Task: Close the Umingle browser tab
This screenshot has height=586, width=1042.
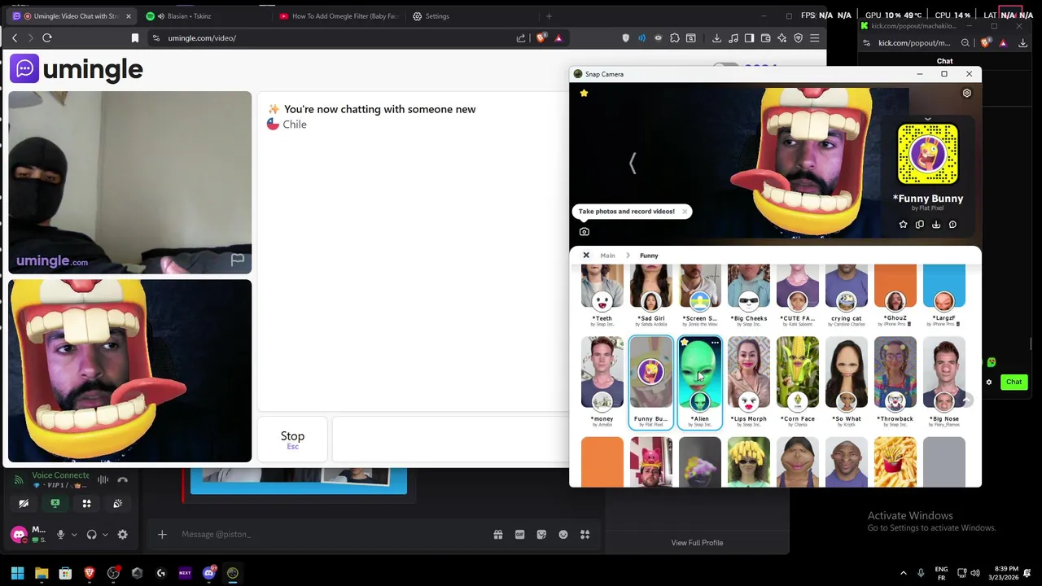Action: pos(128,16)
